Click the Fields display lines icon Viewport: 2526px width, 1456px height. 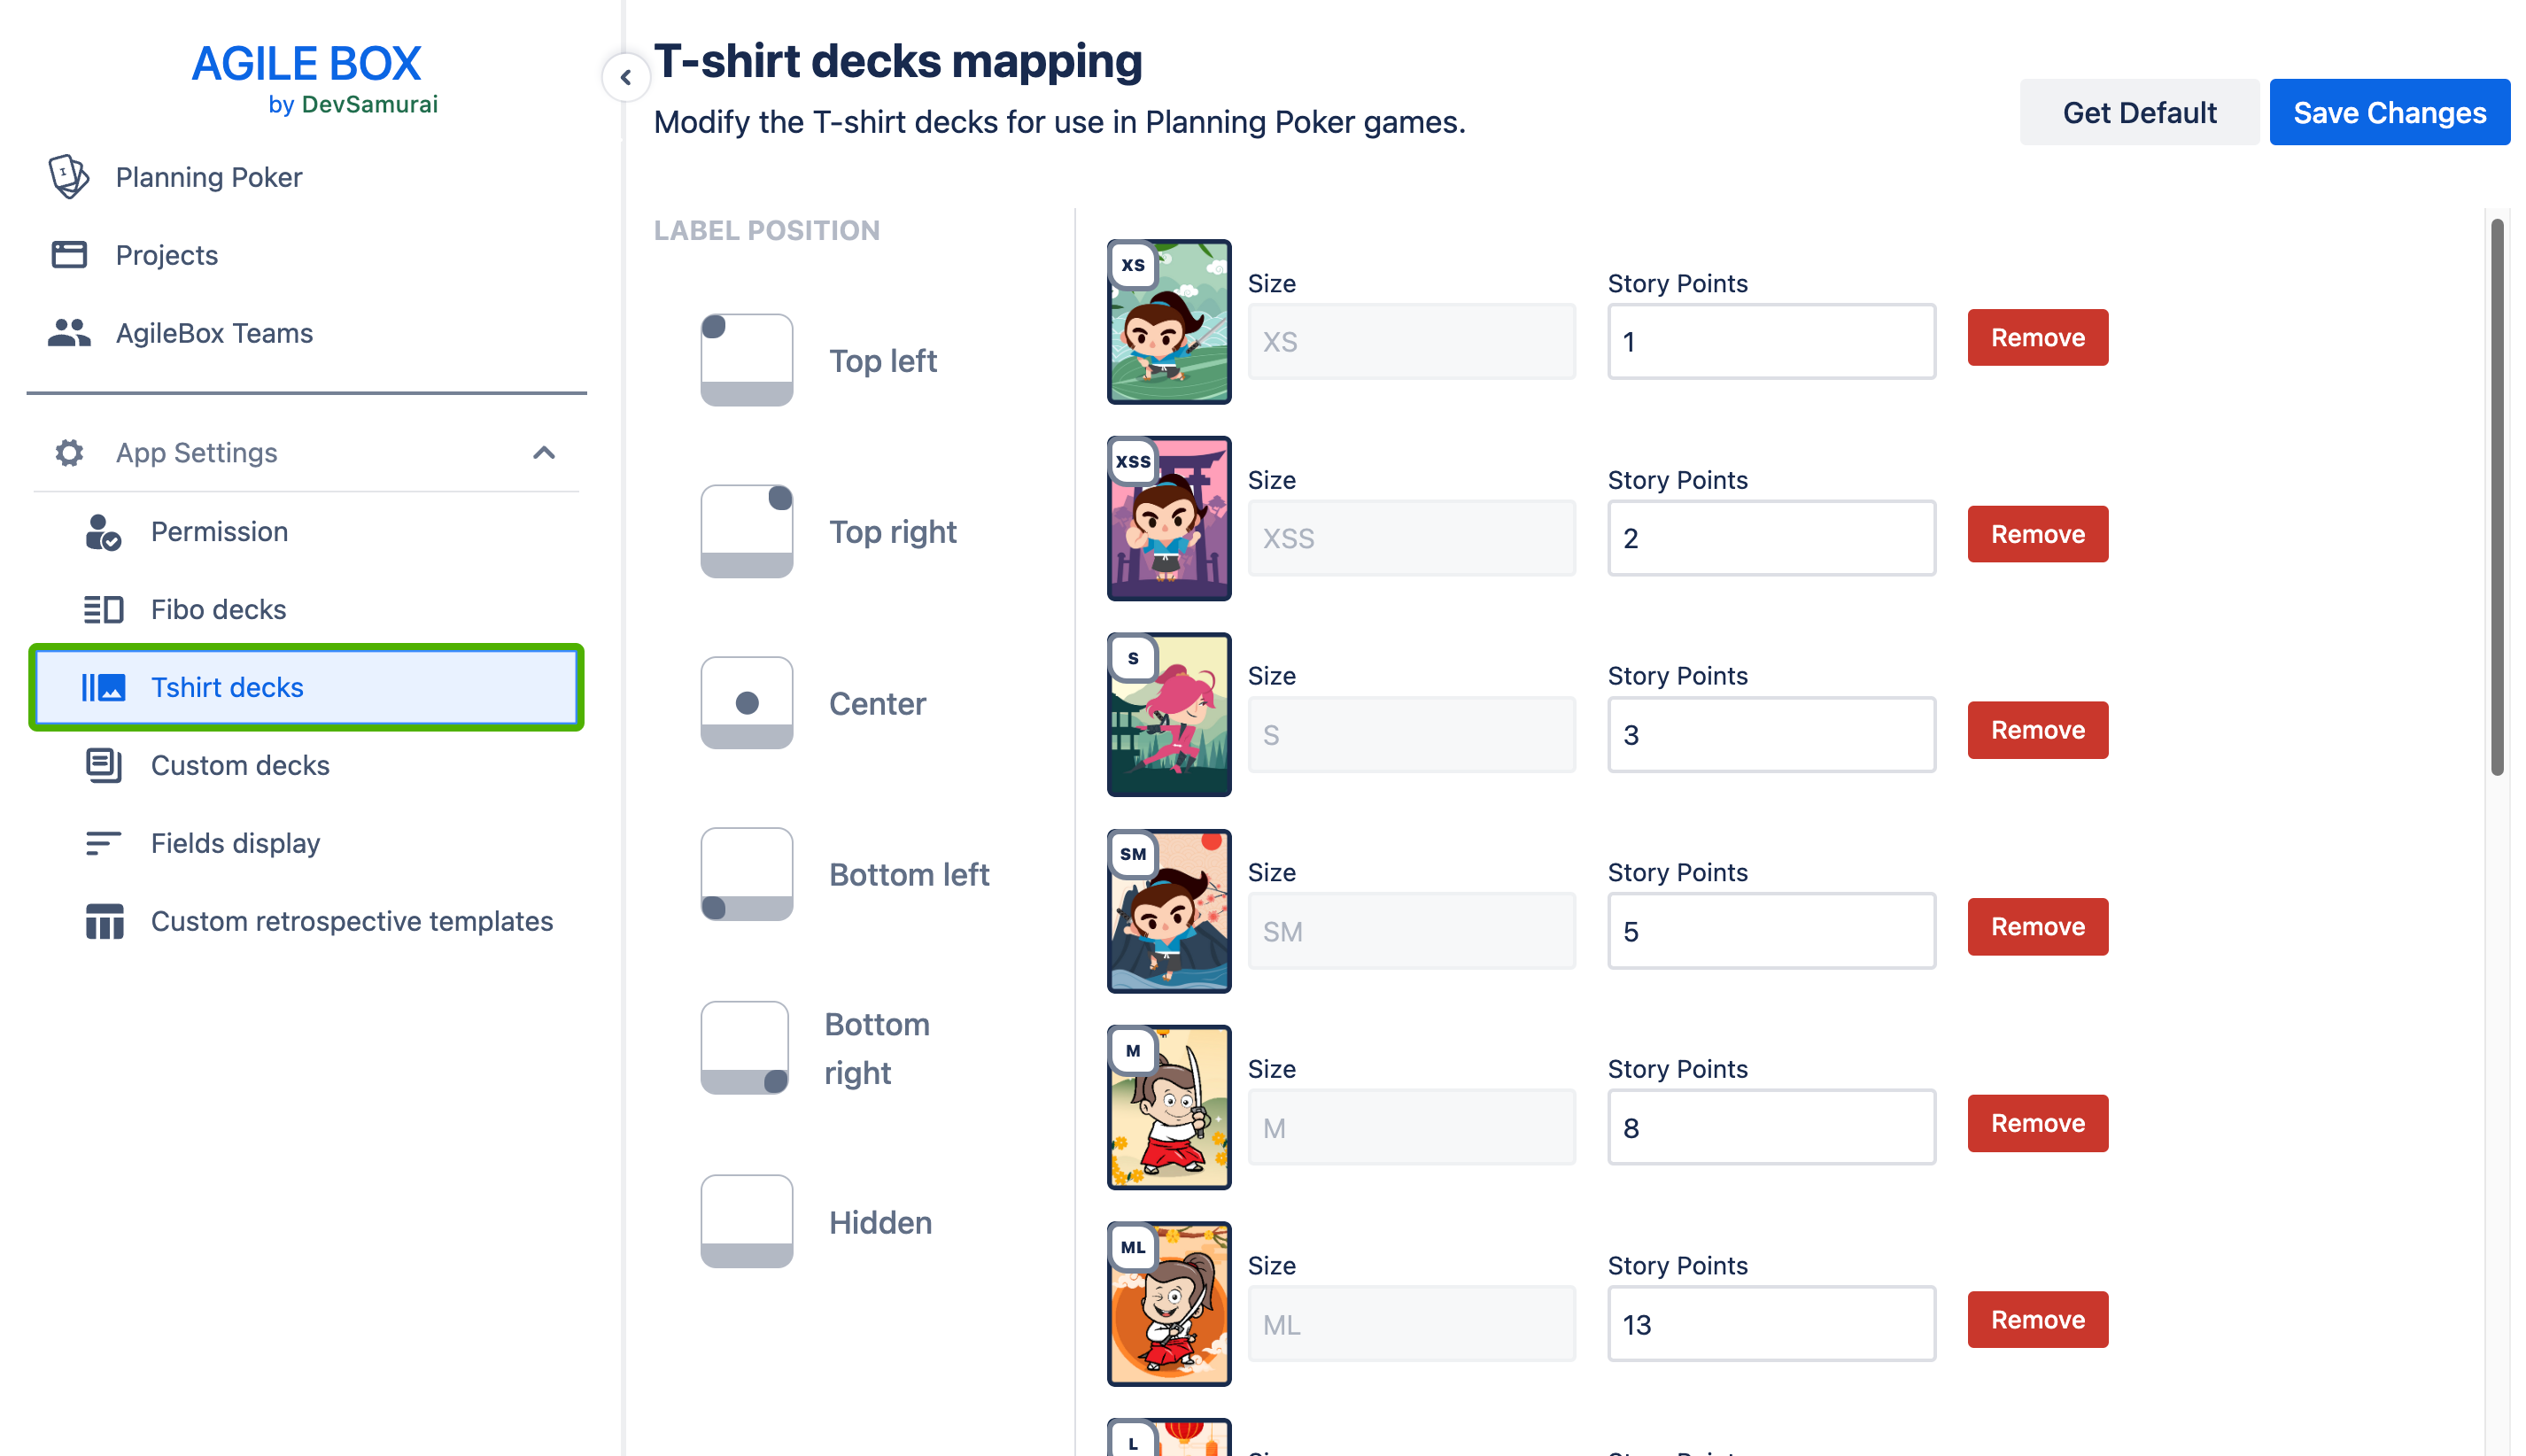[103, 844]
